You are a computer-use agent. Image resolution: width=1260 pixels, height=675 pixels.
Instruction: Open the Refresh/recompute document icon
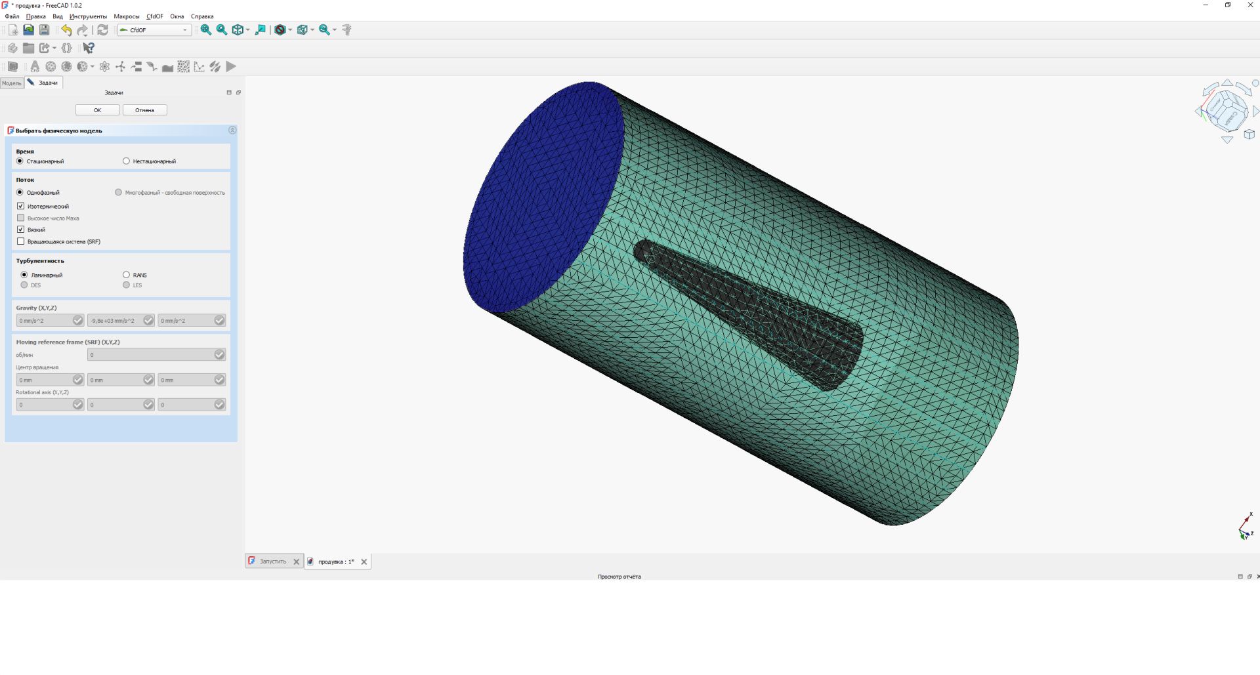(x=103, y=30)
